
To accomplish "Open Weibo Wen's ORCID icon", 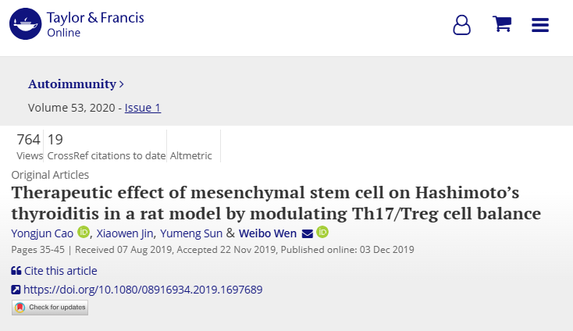I will [x=322, y=233].
